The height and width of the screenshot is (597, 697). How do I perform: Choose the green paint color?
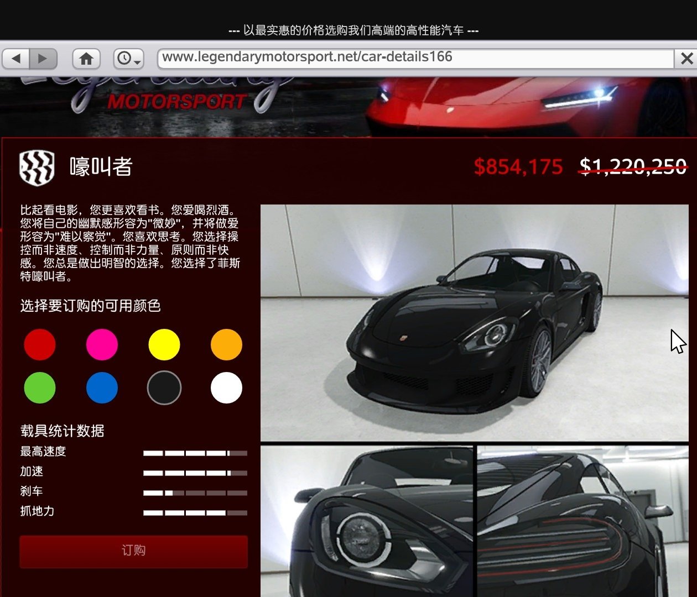coord(40,387)
